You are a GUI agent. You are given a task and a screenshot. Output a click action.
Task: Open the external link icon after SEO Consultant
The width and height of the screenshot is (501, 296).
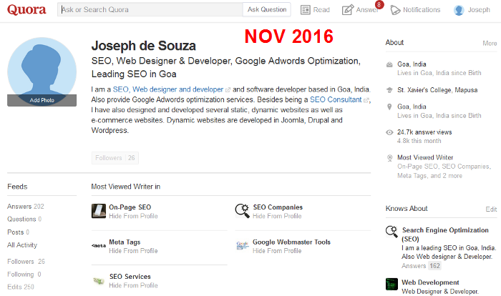point(366,100)
